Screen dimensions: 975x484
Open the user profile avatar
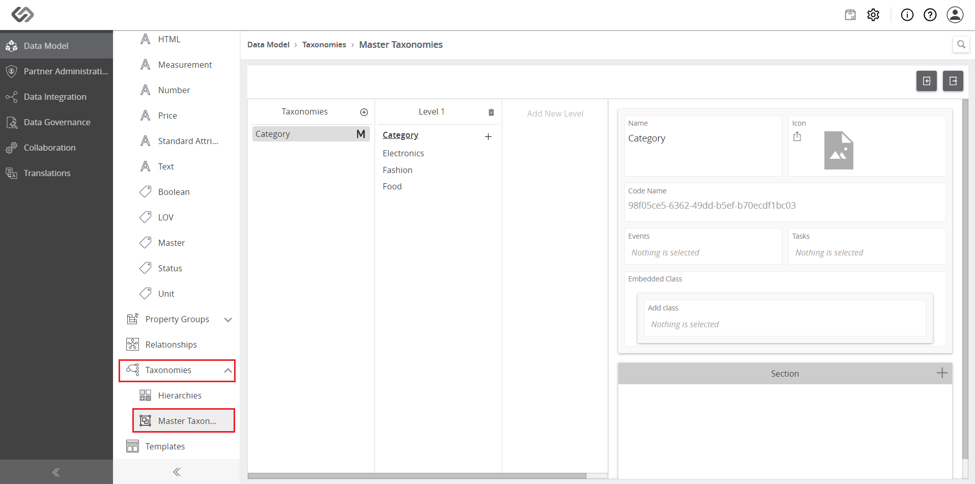pyautogui.click(x=955, y=15)
